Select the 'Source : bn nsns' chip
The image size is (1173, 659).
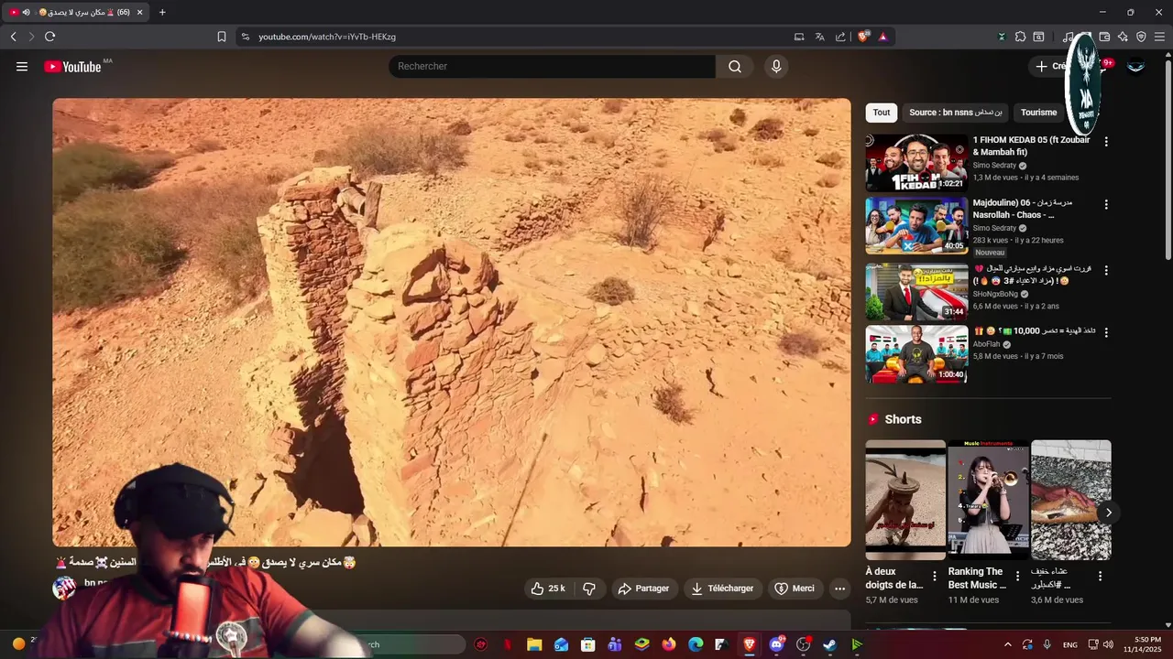click(956, 113)
